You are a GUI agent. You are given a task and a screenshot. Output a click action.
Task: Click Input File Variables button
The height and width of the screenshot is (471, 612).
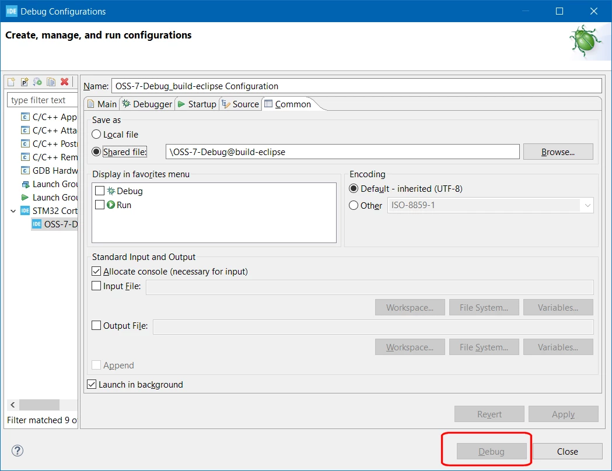coord(558,307)
